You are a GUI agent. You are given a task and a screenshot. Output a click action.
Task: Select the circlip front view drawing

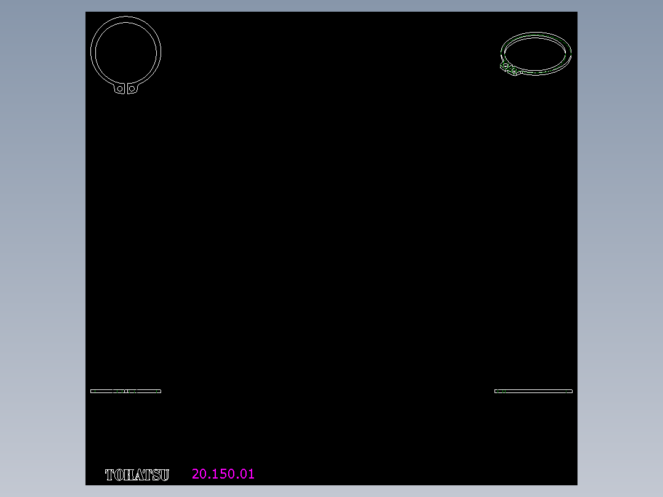coord(125,55)
